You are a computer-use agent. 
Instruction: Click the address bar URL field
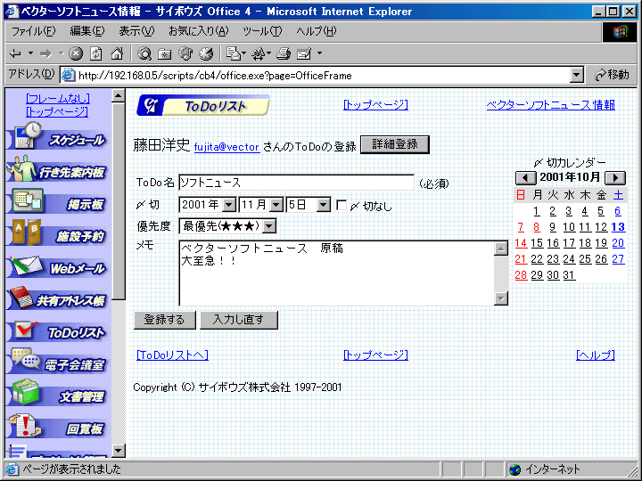click(316, 75)
